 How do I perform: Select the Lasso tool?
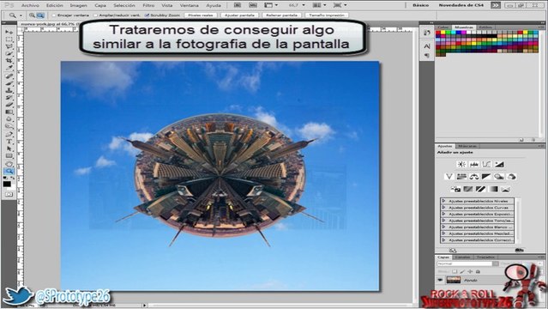9,46
